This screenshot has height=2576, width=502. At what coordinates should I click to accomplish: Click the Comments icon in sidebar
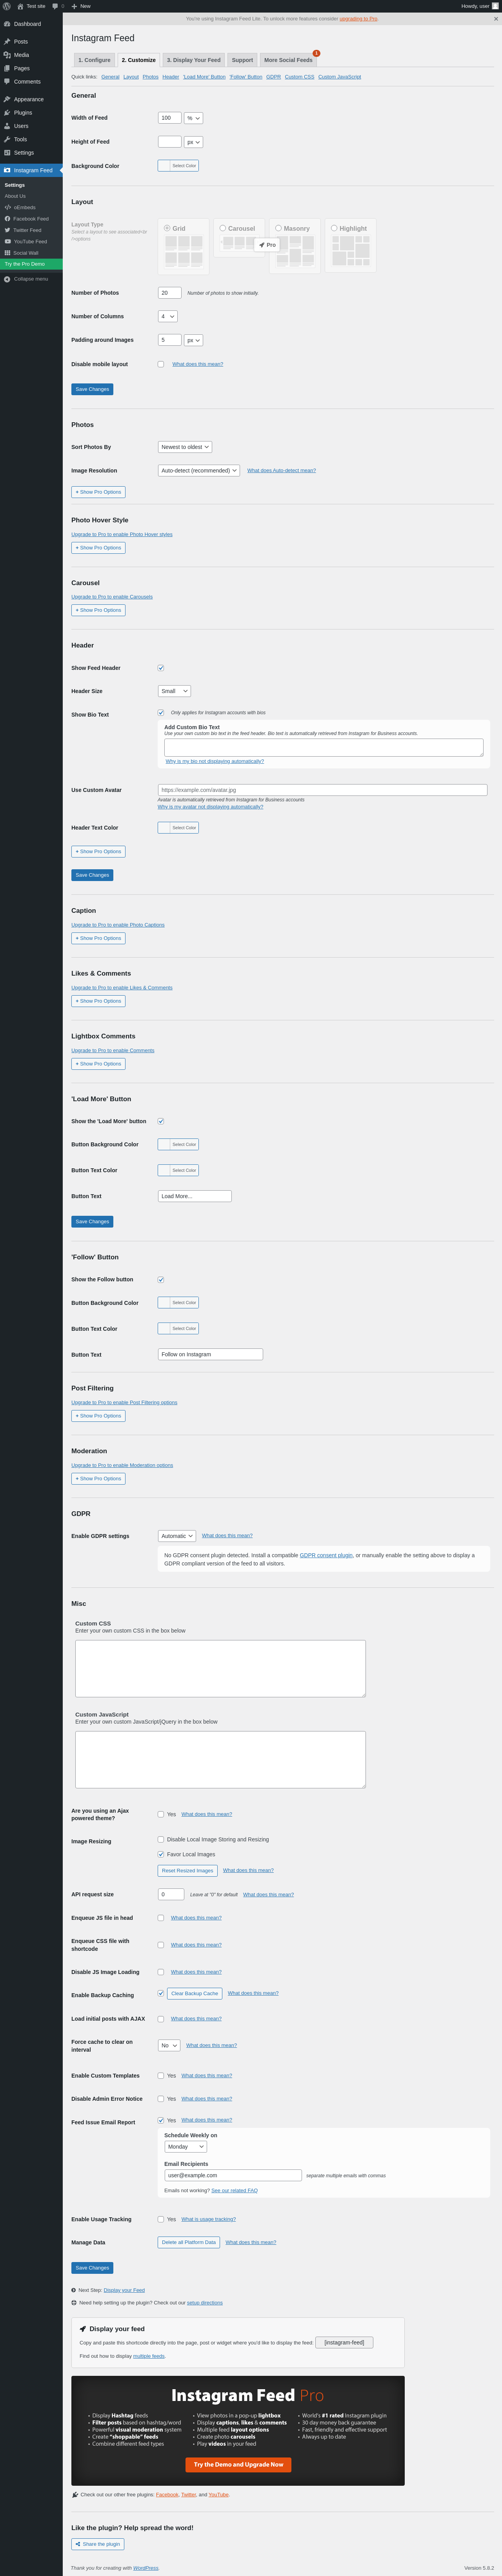click(7, 81)
